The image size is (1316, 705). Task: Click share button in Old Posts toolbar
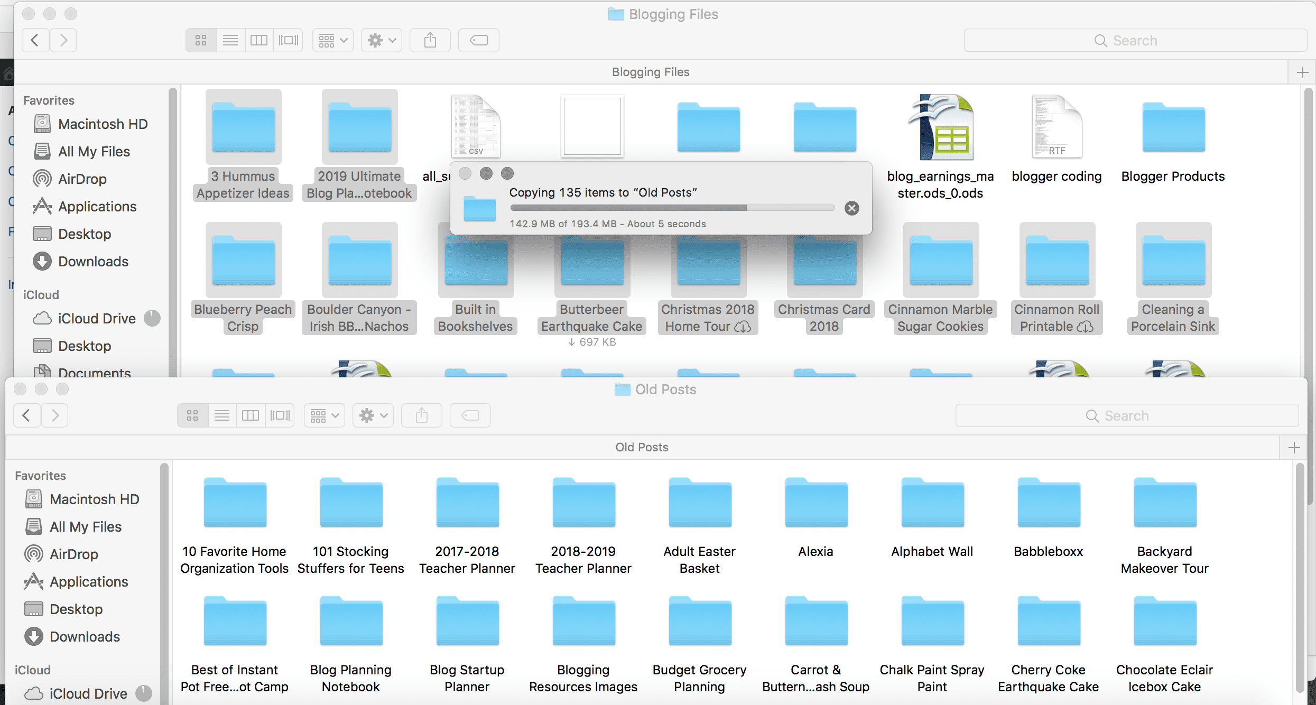(x=422, y=415)
